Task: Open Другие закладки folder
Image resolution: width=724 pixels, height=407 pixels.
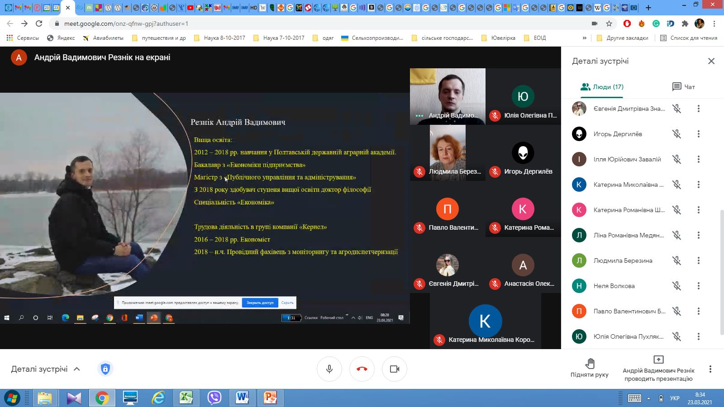Action: (x=622, y=38)
